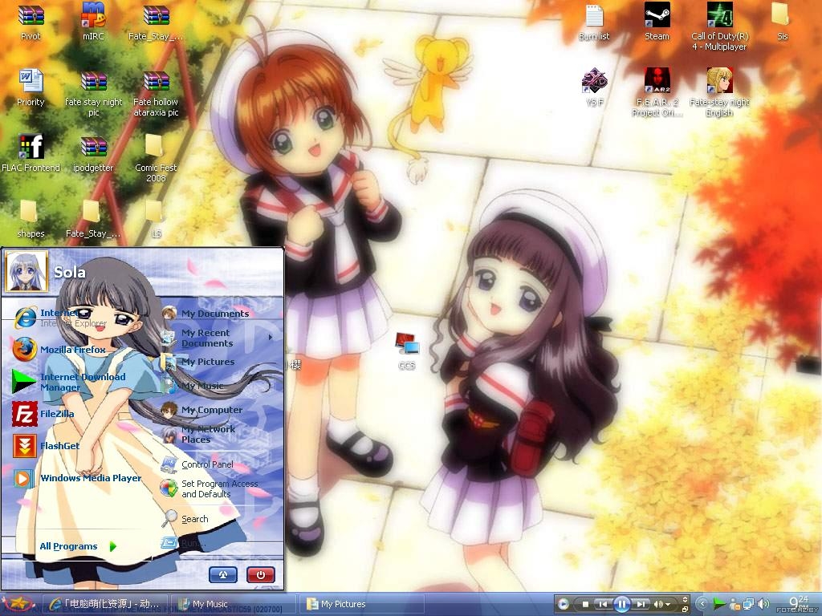This screenshot has height=616, width=822.
Task: Click the Sola user account picture
Action: point(26,271)
